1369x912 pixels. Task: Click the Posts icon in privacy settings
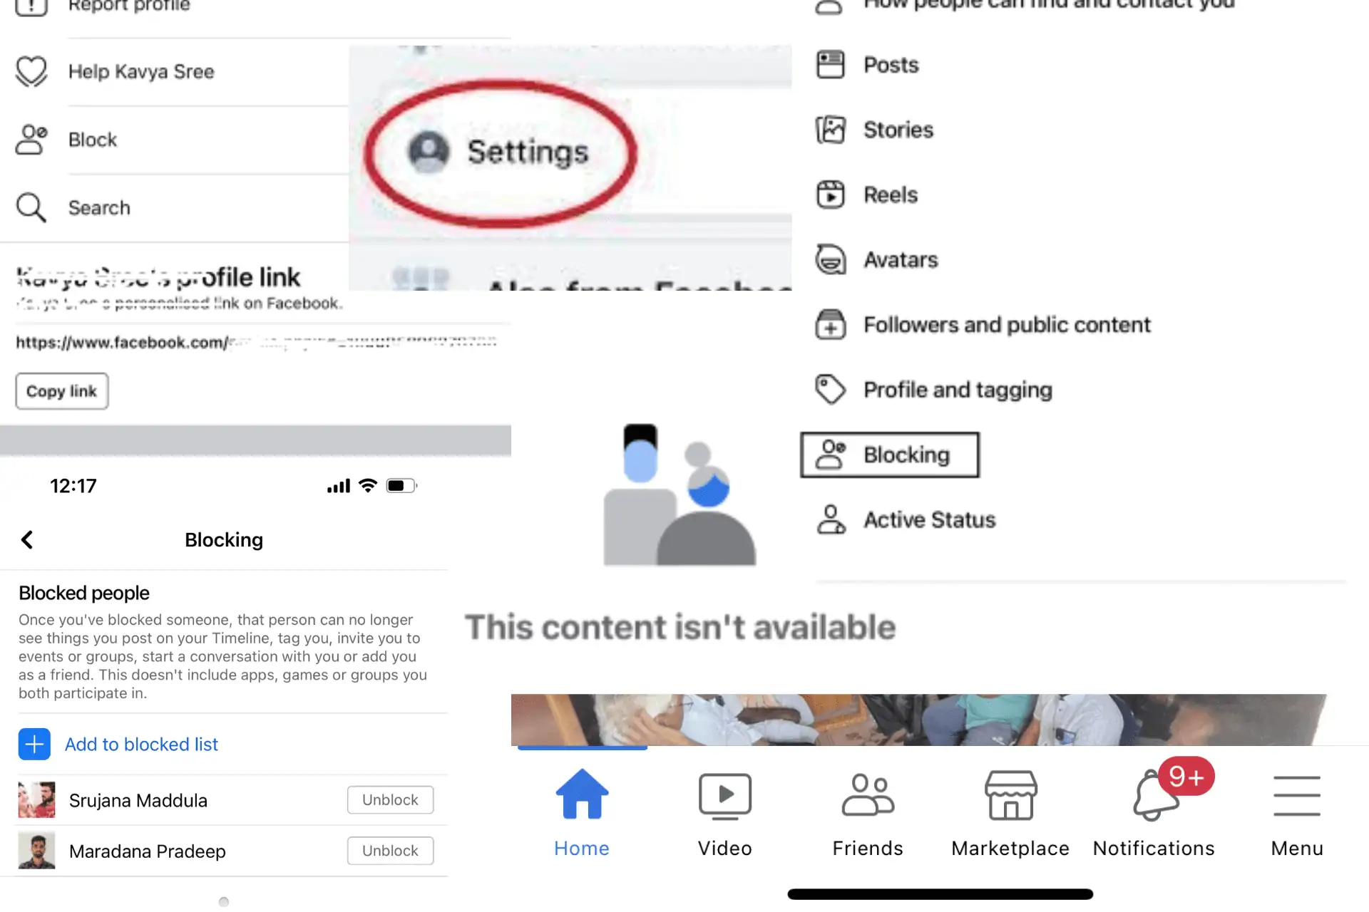[831, 65]
